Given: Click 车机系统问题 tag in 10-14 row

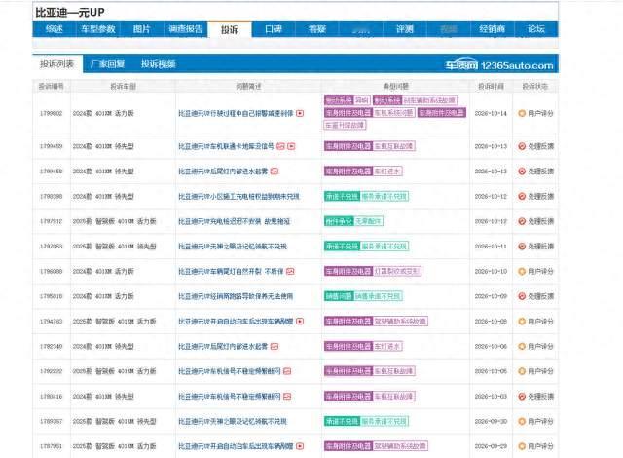Looking at the screenshot, I should [394, 113].
